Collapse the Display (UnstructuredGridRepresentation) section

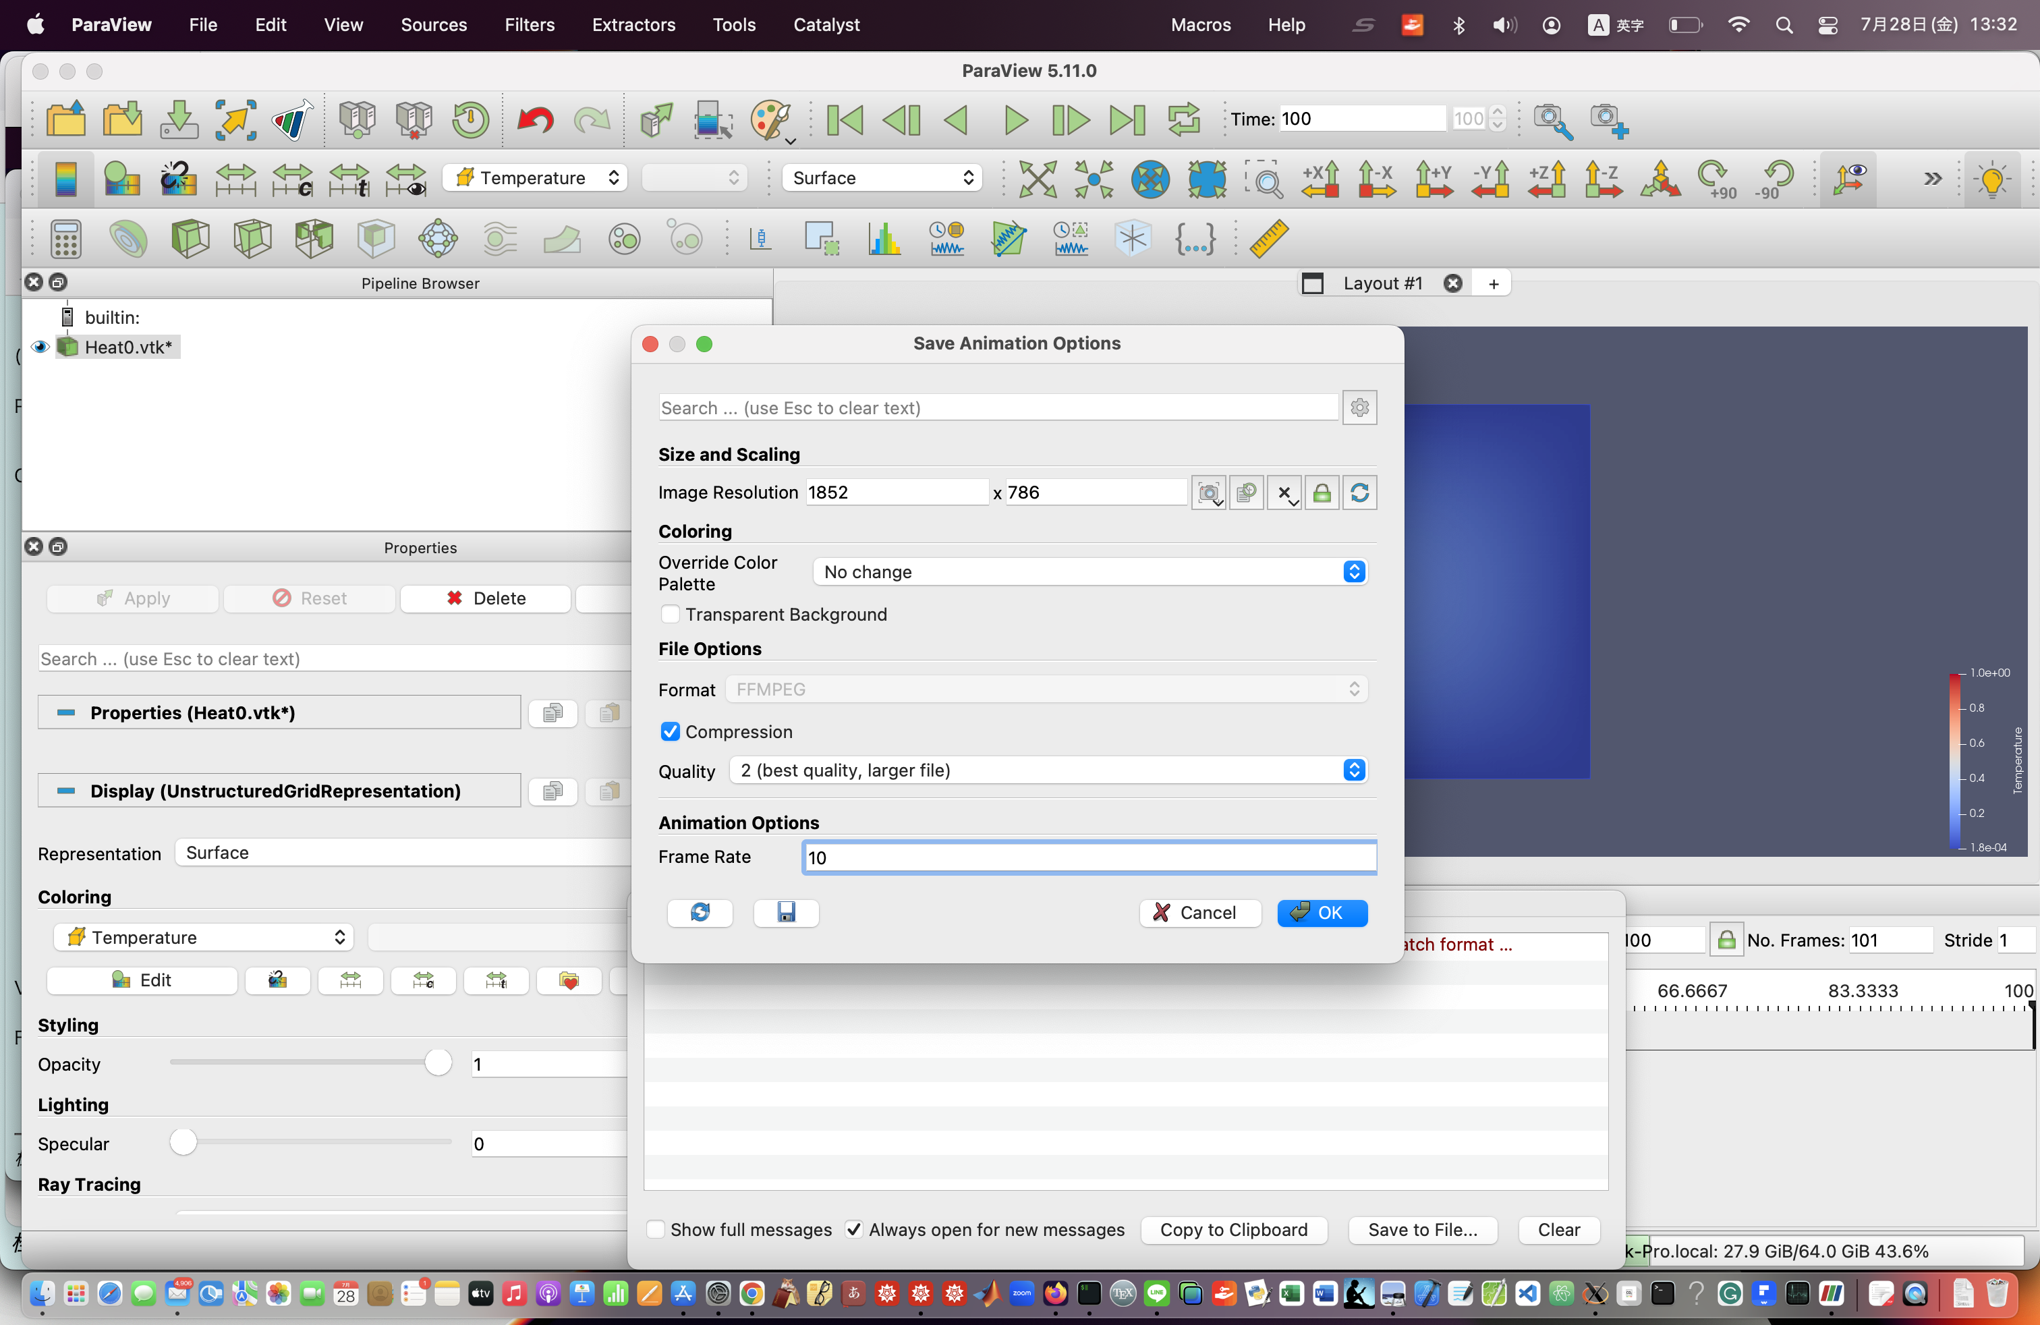[279, 790]
